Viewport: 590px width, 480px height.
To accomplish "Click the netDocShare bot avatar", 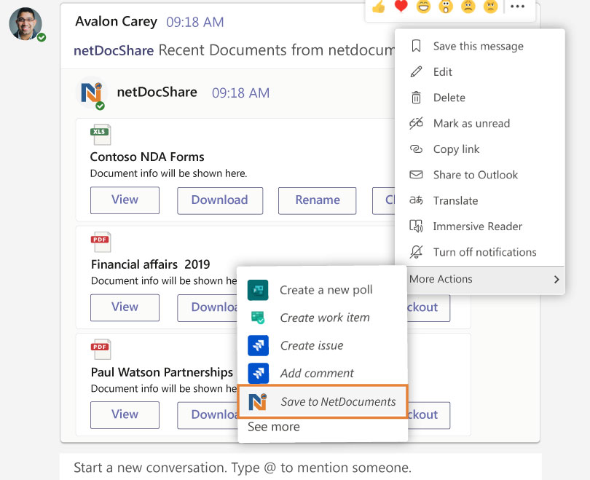I will tap(92, 93).
